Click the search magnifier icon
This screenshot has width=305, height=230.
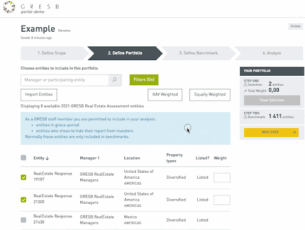[x=114, y=80]
